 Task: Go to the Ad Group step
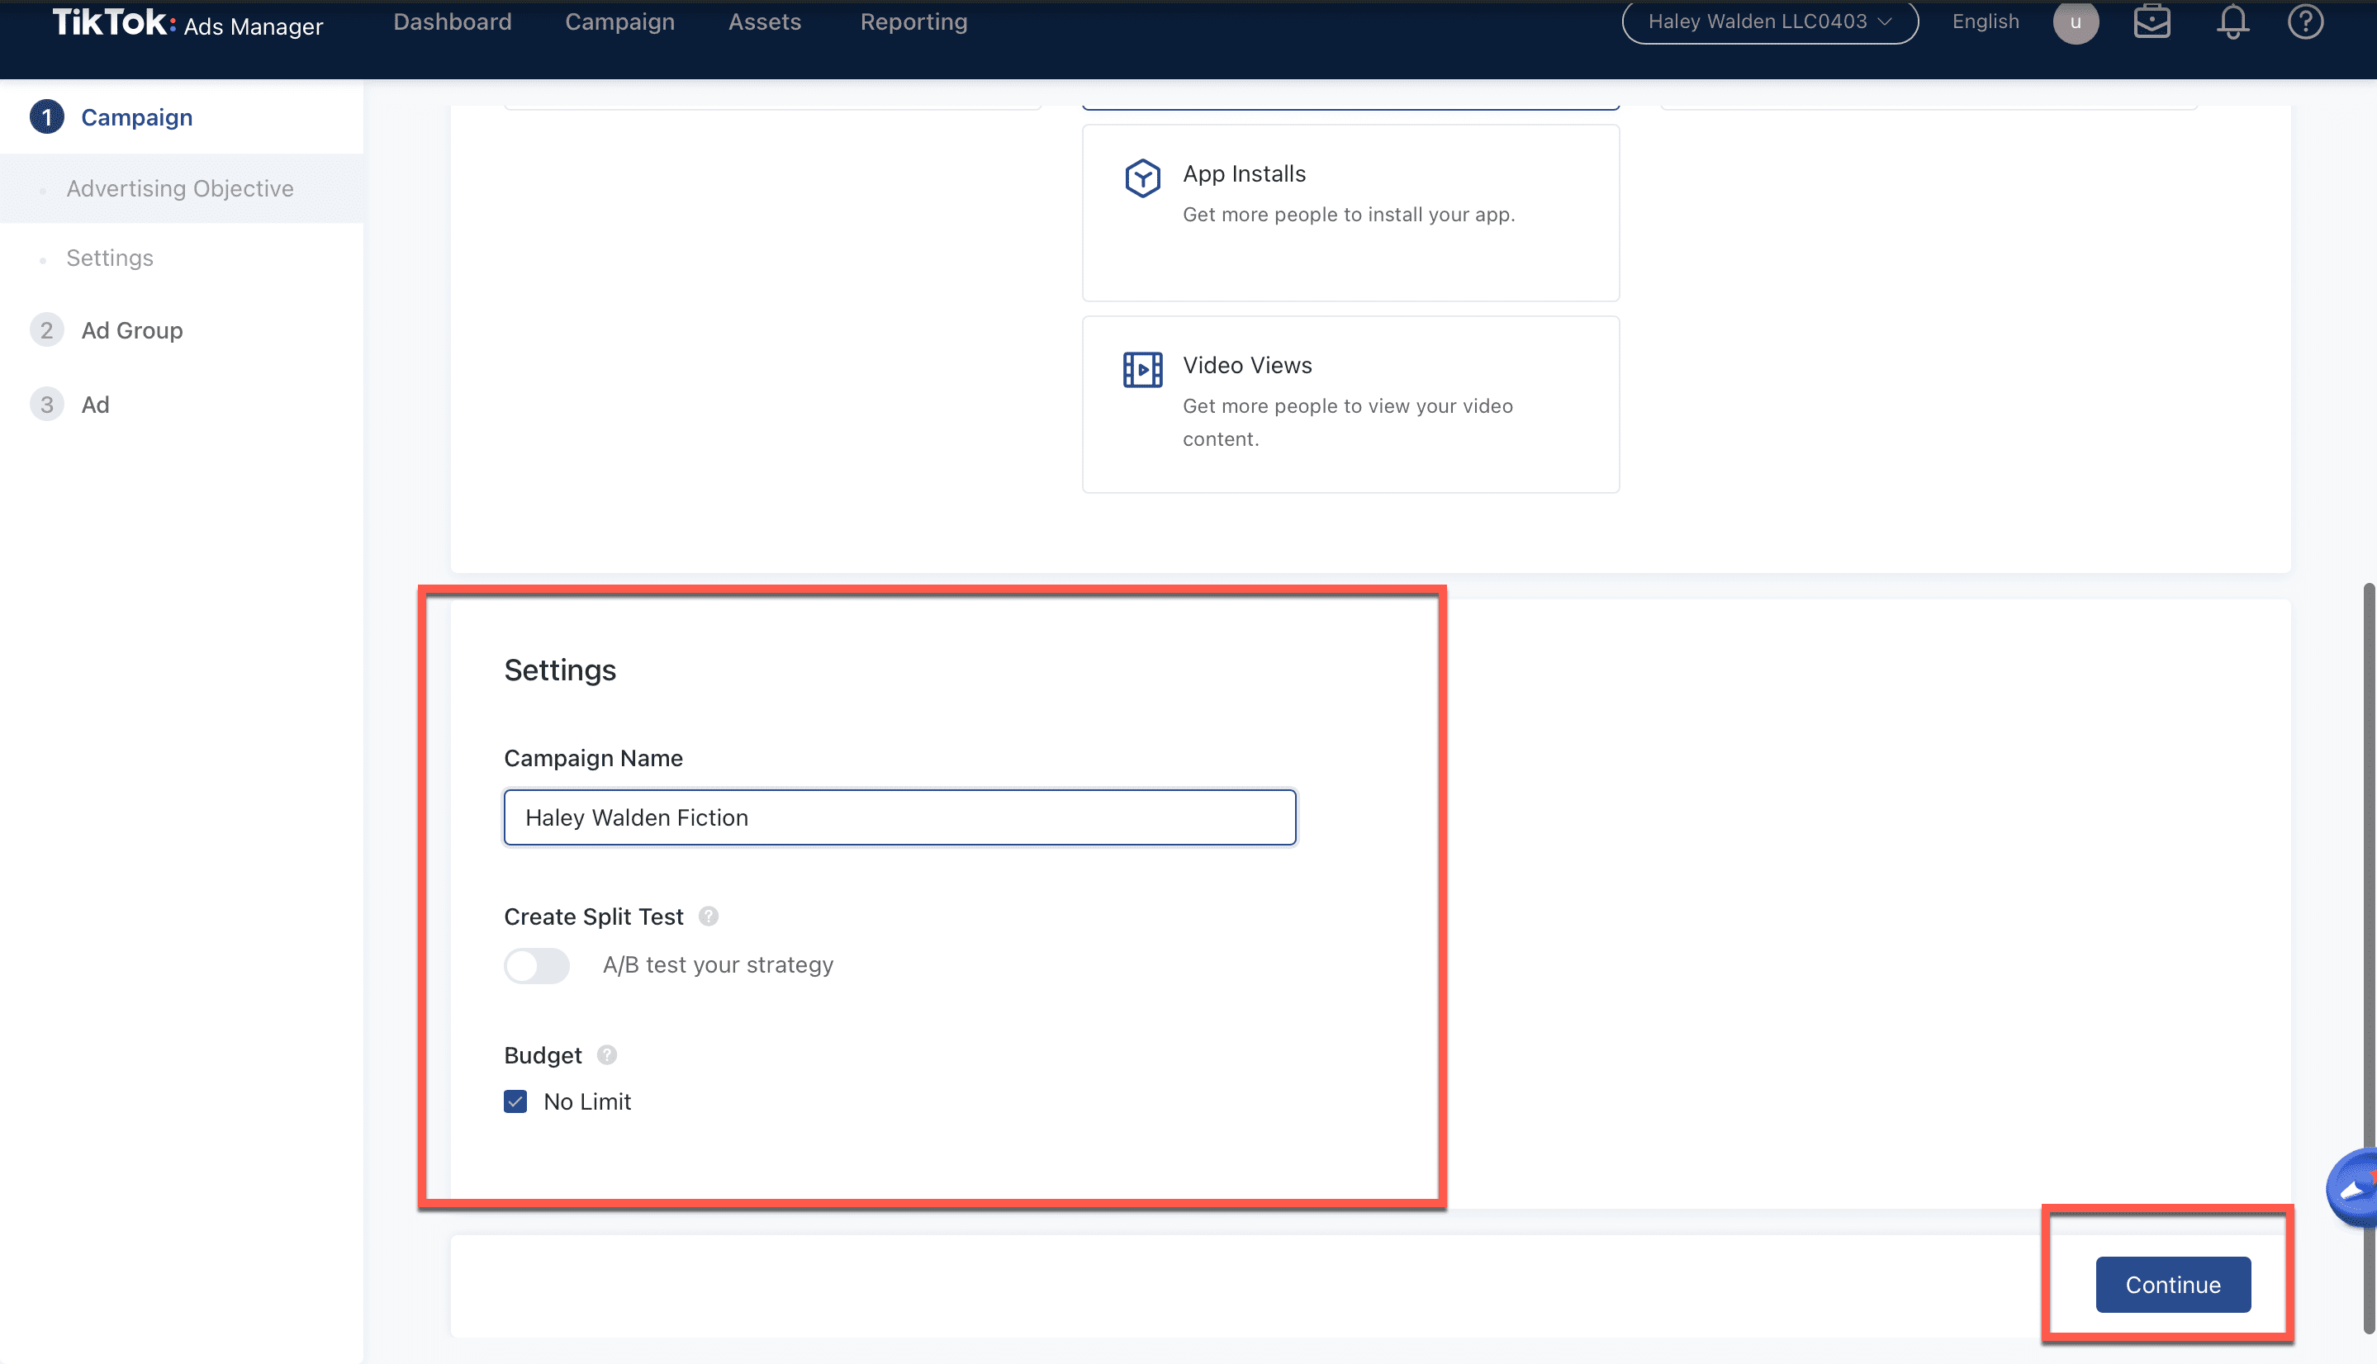click(x=131, y=331)
